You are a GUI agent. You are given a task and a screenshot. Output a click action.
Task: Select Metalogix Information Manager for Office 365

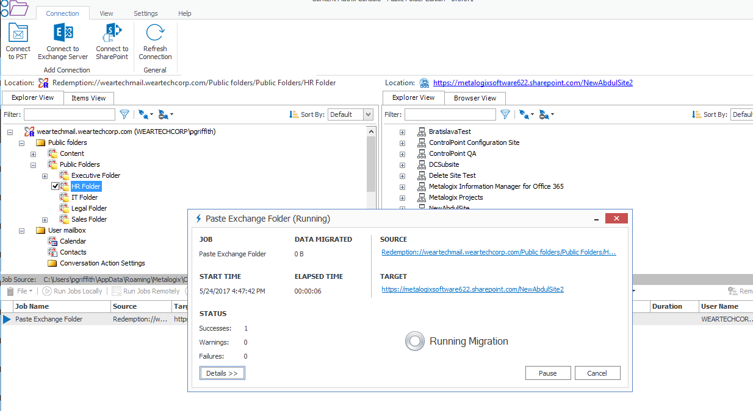[496, 186]
